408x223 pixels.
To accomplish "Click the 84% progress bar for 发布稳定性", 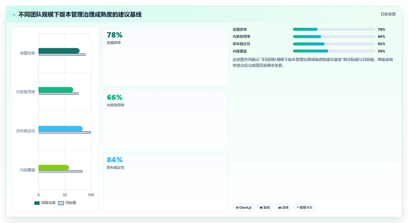I will point(334,44).
